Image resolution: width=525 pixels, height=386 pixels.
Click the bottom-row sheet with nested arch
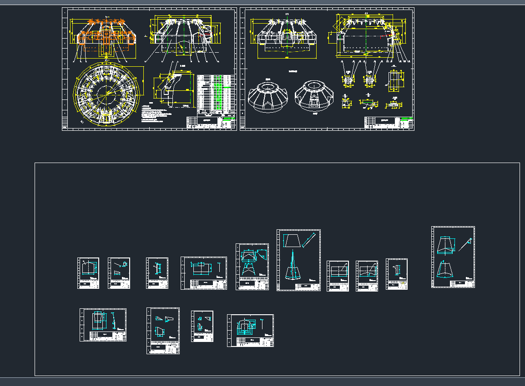coord(250,330)
